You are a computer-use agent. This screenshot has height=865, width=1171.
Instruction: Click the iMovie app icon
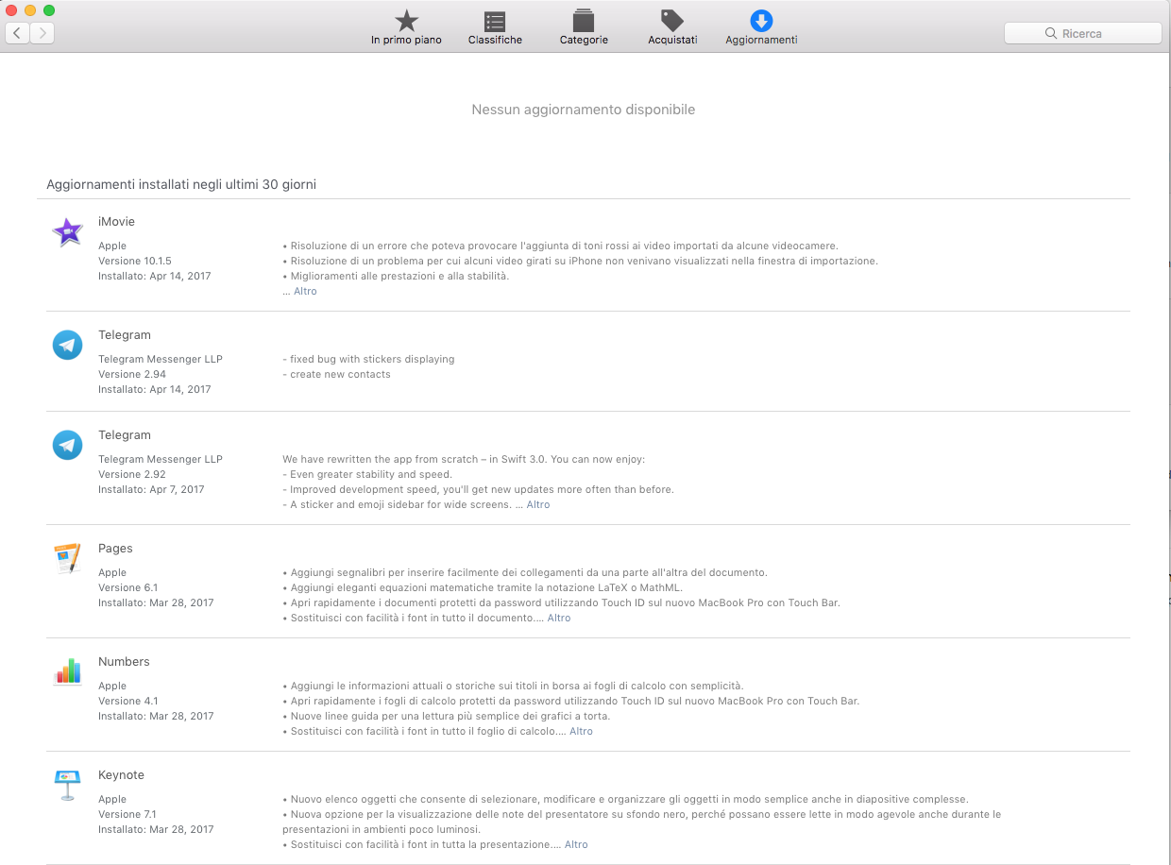(x=67, y=231)
